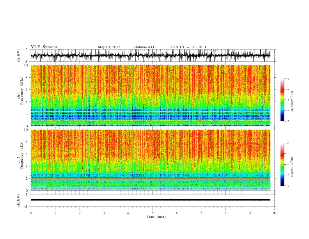This screenshot has width=309, height=239.
Task: Click the ch.1(V) waveform trace
Action: click(x=151, y=55)
